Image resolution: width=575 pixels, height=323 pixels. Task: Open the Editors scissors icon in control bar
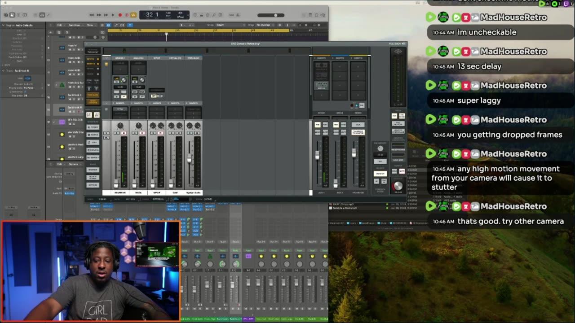48,15
